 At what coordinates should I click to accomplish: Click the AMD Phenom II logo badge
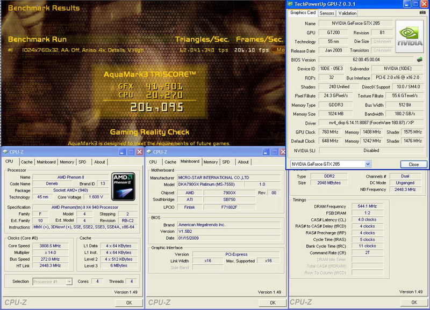pos(123,186)
